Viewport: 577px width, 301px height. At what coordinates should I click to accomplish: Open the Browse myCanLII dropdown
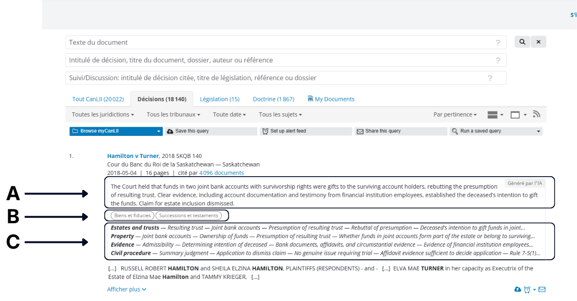click(116, 131)
